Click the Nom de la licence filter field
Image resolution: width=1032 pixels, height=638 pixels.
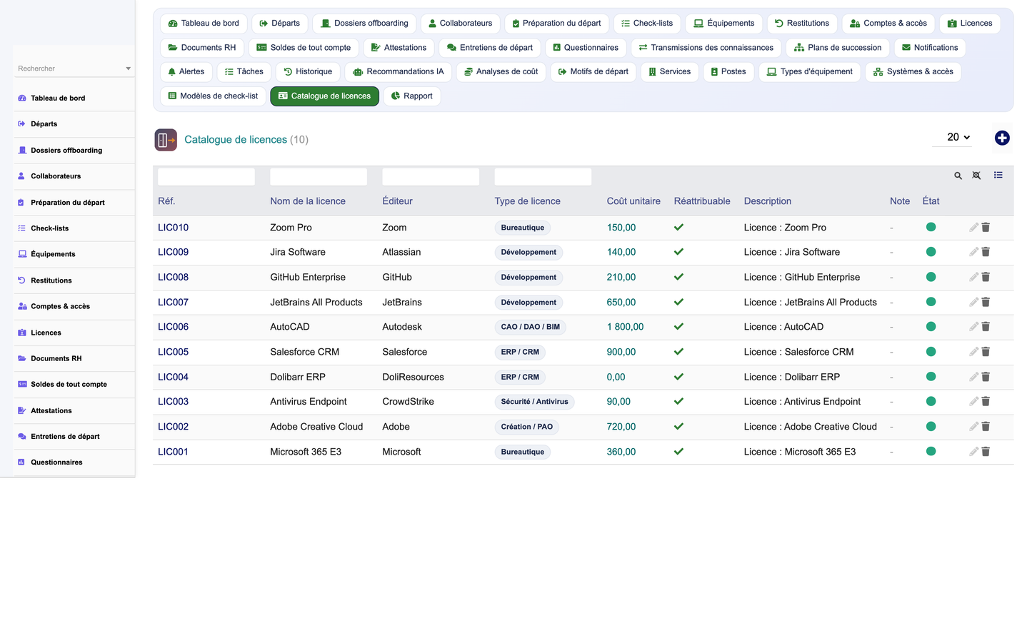[x=319, y=177]
